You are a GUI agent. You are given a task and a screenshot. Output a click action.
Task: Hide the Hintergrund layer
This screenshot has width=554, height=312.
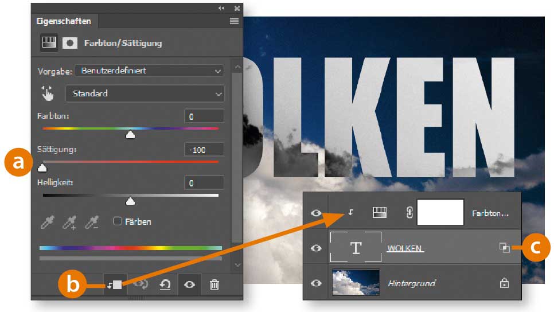tap(316, 283)
